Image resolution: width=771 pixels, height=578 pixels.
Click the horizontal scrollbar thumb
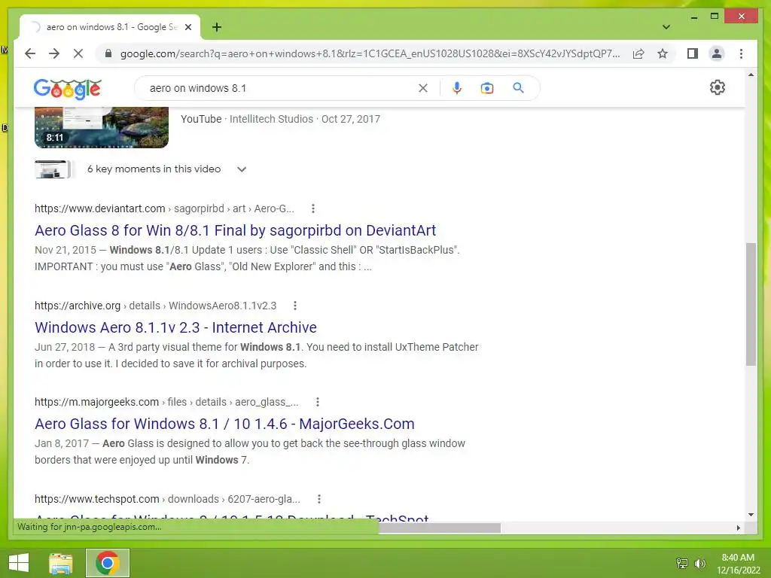[x=440, y=528]
